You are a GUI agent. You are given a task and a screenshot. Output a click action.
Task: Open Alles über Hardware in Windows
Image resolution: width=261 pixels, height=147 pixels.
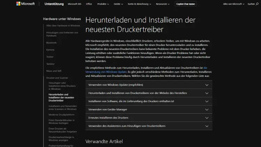[x=63, y=25]
